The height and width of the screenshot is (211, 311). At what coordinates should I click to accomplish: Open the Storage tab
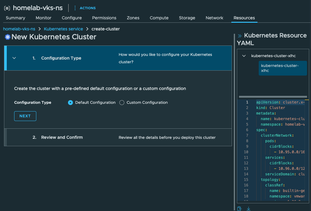pos(187,18)
